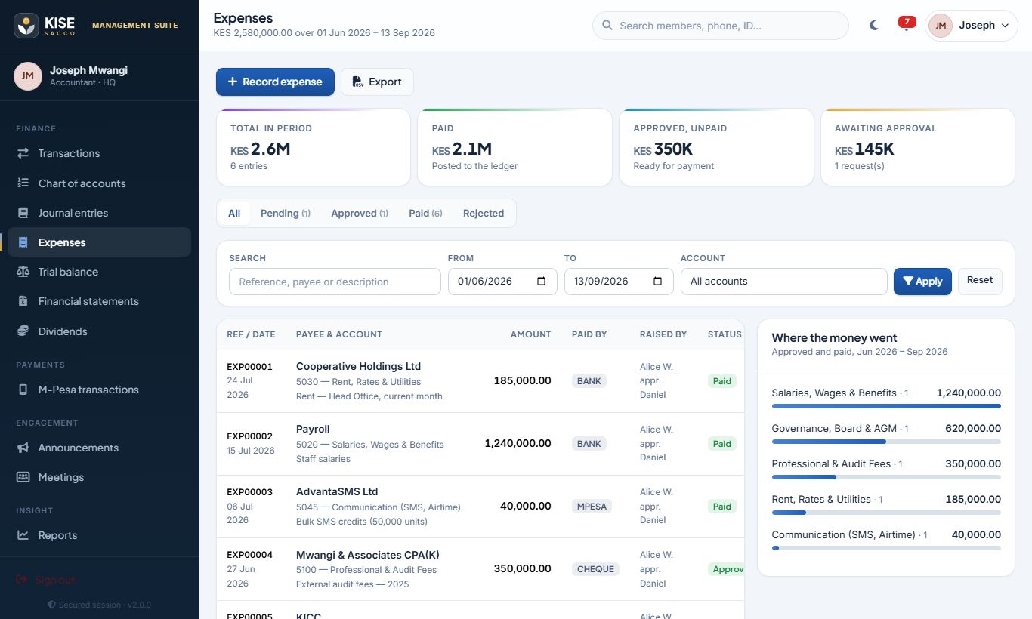1032x619 pixels.
Task: Click payee Cooperative Holdings Ltd
Action: click(x=358, y=366)
